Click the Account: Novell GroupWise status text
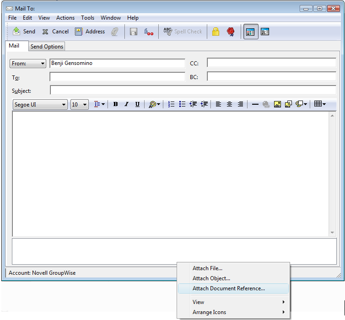This screenshot has width=345, height=320. 42,273
